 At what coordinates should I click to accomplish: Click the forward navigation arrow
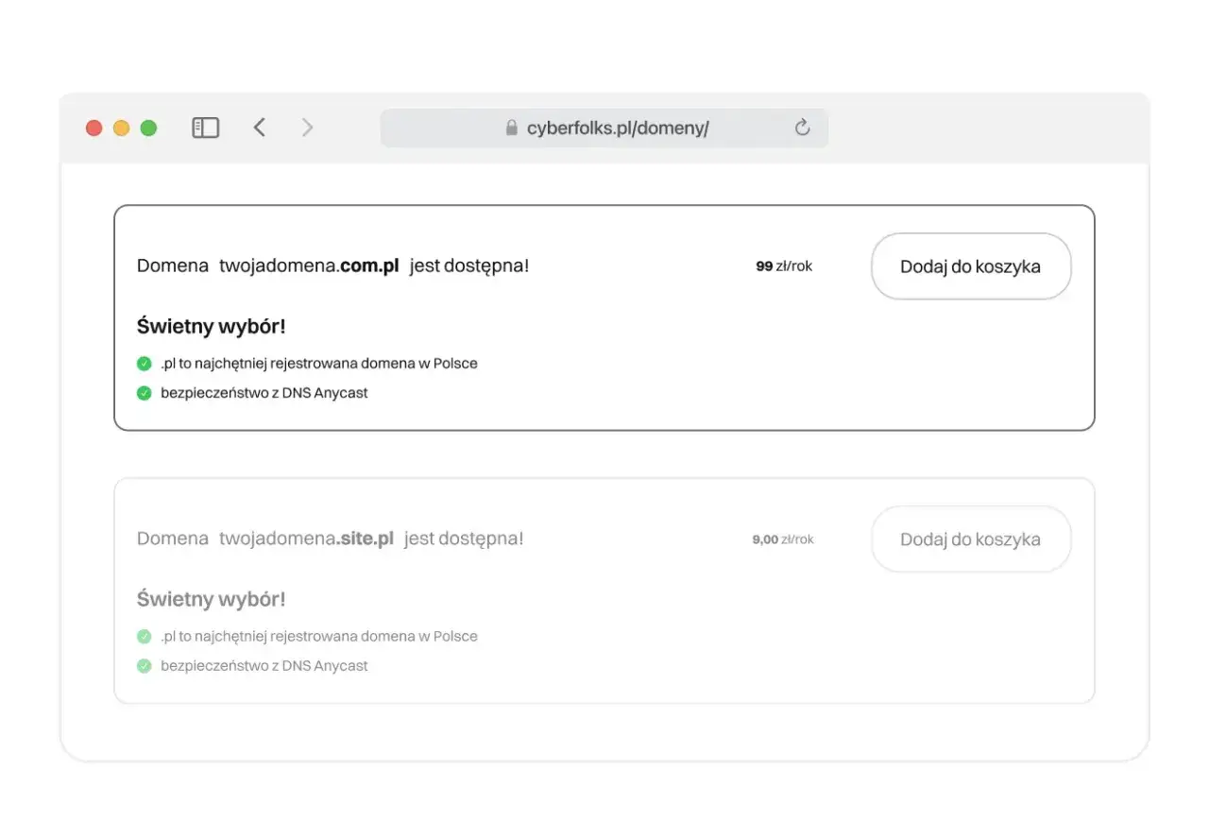click(x=307, y=127)
